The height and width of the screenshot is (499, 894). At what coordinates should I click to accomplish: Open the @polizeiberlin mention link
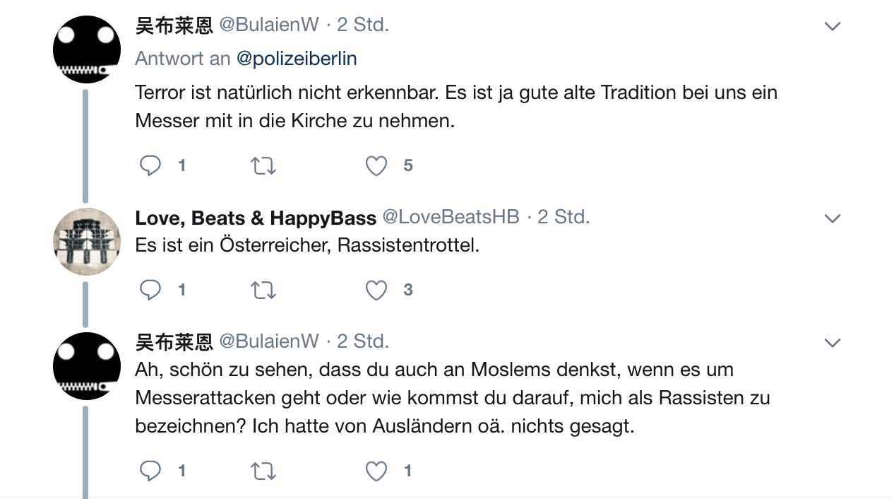[x=297, y=59]
